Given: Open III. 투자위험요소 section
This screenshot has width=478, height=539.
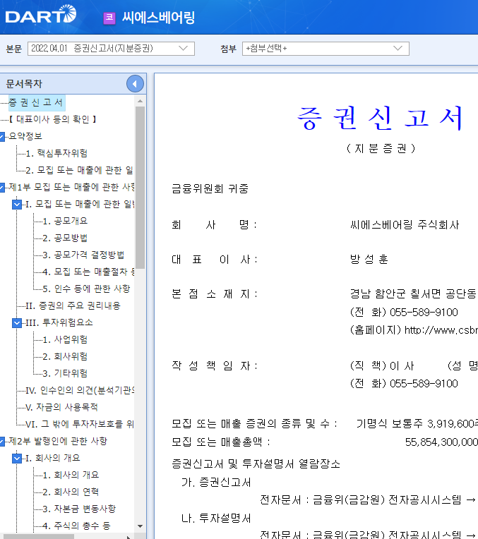Looking at the screenshot, I should [59, 322].
